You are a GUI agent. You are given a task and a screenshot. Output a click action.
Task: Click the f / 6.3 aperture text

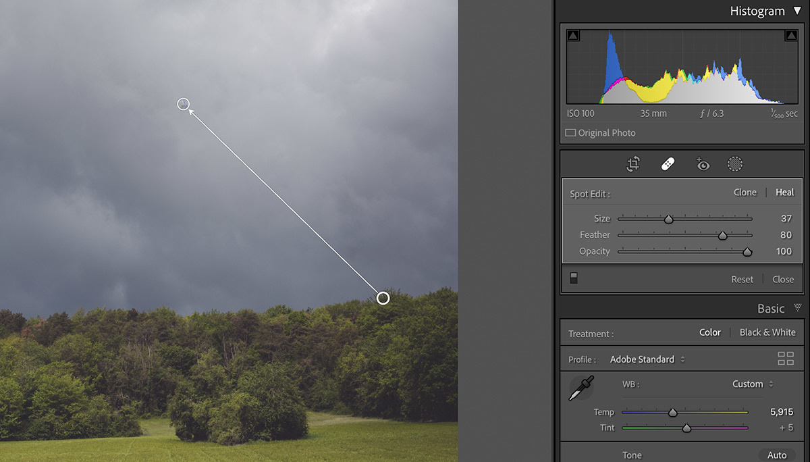(x=712, y=113)
